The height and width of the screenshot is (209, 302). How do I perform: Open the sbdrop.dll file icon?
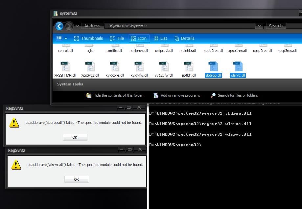[213, 67]
